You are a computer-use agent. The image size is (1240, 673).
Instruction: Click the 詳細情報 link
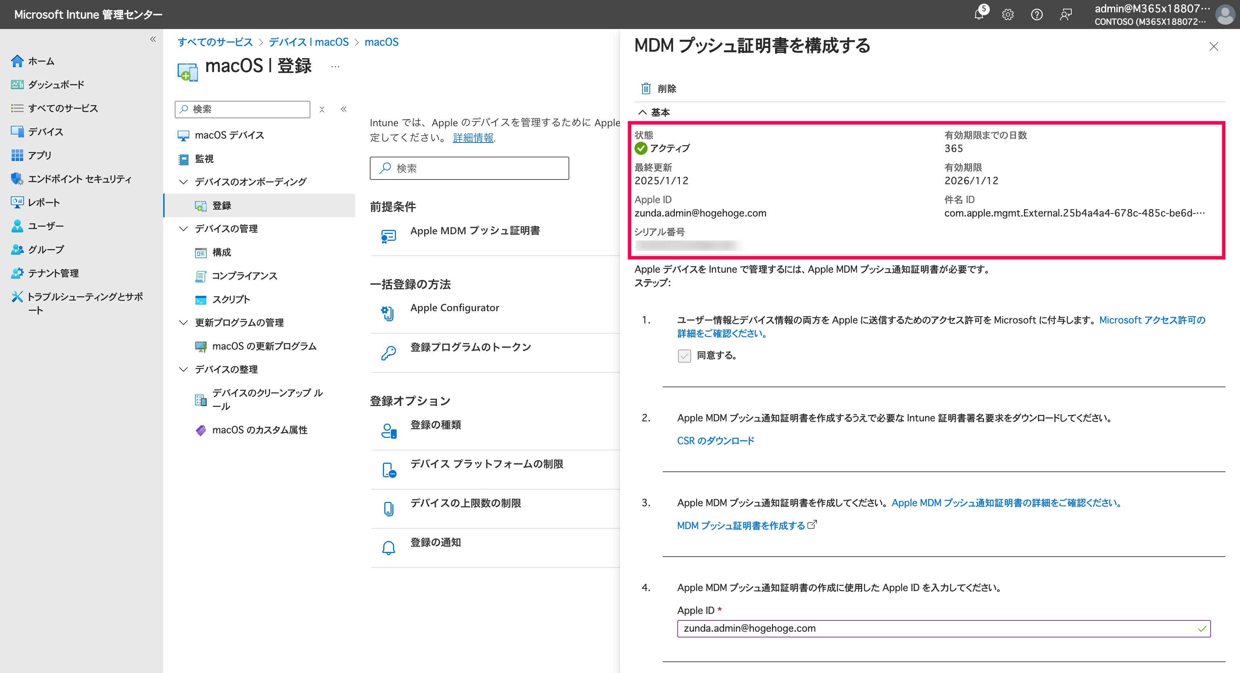tap(473, 138)
